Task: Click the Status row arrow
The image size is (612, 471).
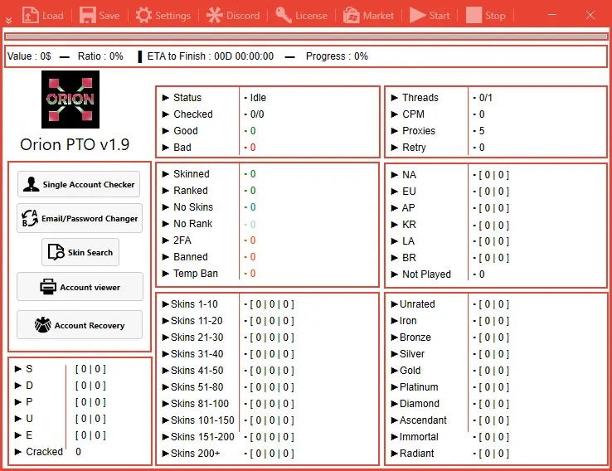Action: 166,98
